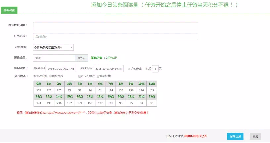Click the 执行 days input box
This screenshot has width=270, height=143.
(x=155, y=69)
